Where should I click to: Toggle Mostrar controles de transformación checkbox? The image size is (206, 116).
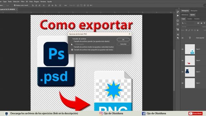pyautogui.click(x=15, y=5)
